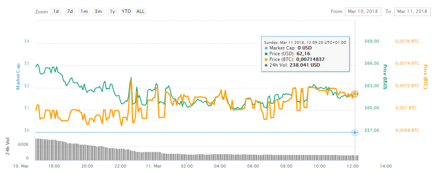Click the tooltip 24h Vol: 238.041 USD row
Image resolution: width=434 pixels, height=174 pixels.
(292, 65)
